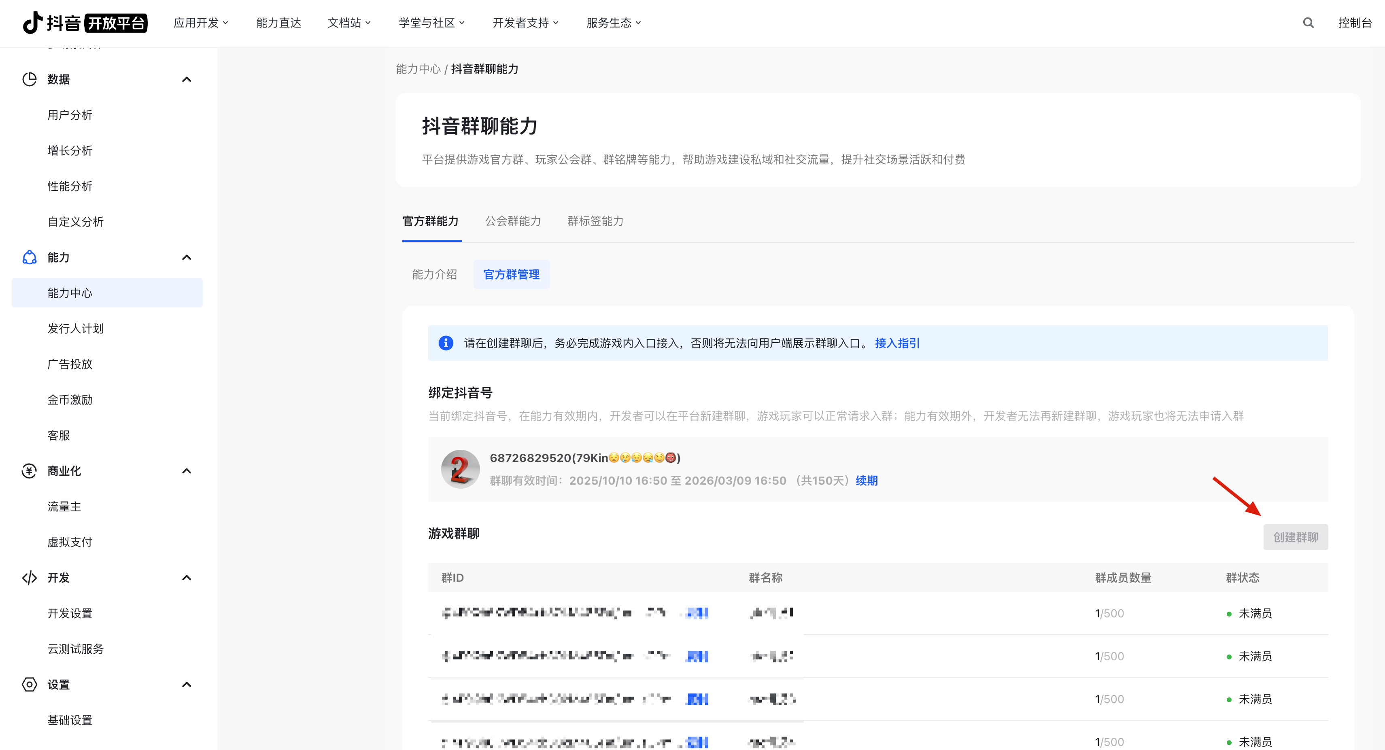Click the search magnifier icon

pos(1308,23)
